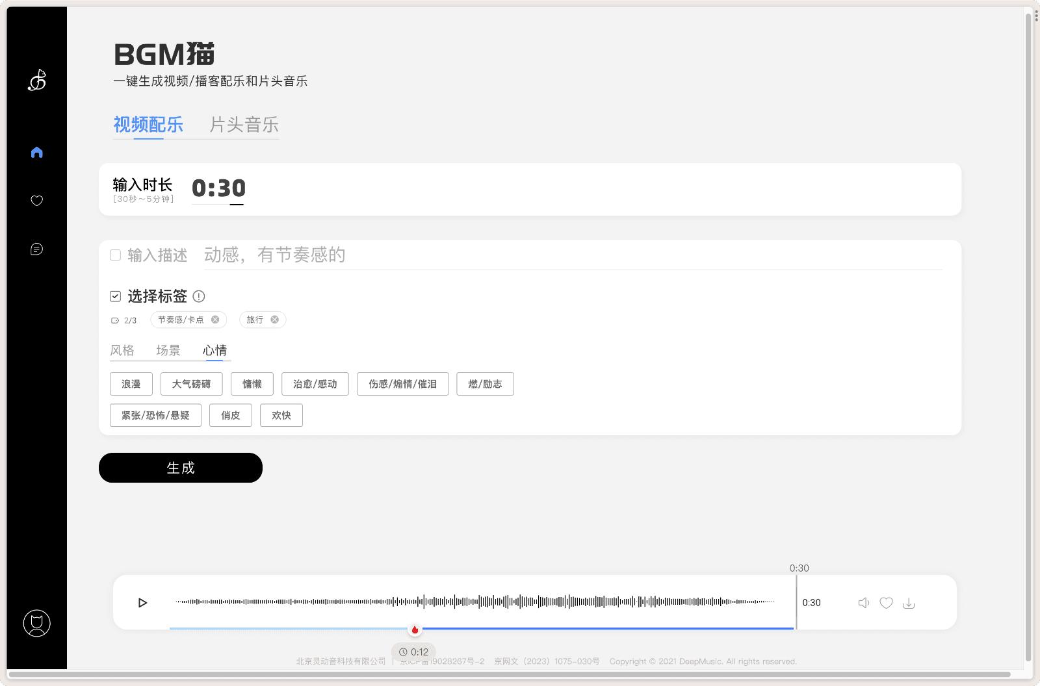Click the vertical page scrollbar
Image resolution: width=1040 pixels, height=686 pixels.
(1028, 338)
